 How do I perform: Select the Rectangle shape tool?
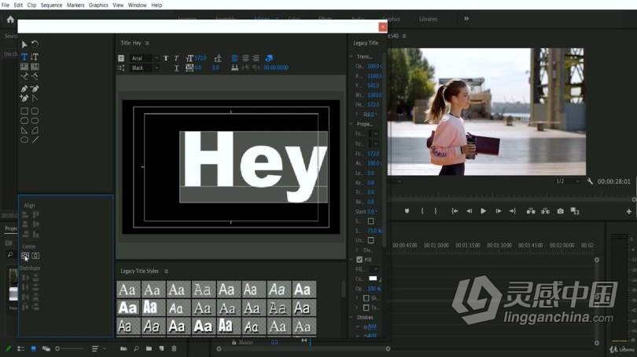pos(24,111)
